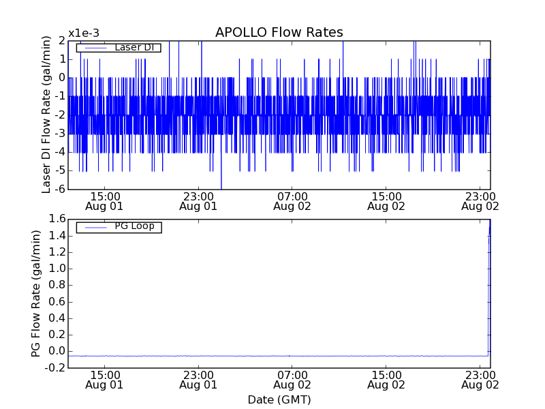Click "15:00 Aug 01" tick under Laser DI plot
The height and width of the screenshot is (409, 545).
click(104, 202)
